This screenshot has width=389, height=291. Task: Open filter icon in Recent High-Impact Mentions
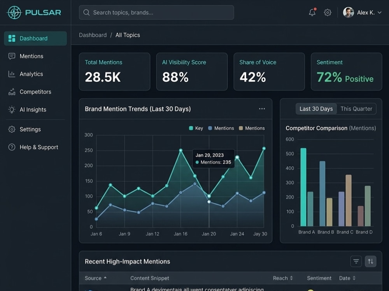356,261
